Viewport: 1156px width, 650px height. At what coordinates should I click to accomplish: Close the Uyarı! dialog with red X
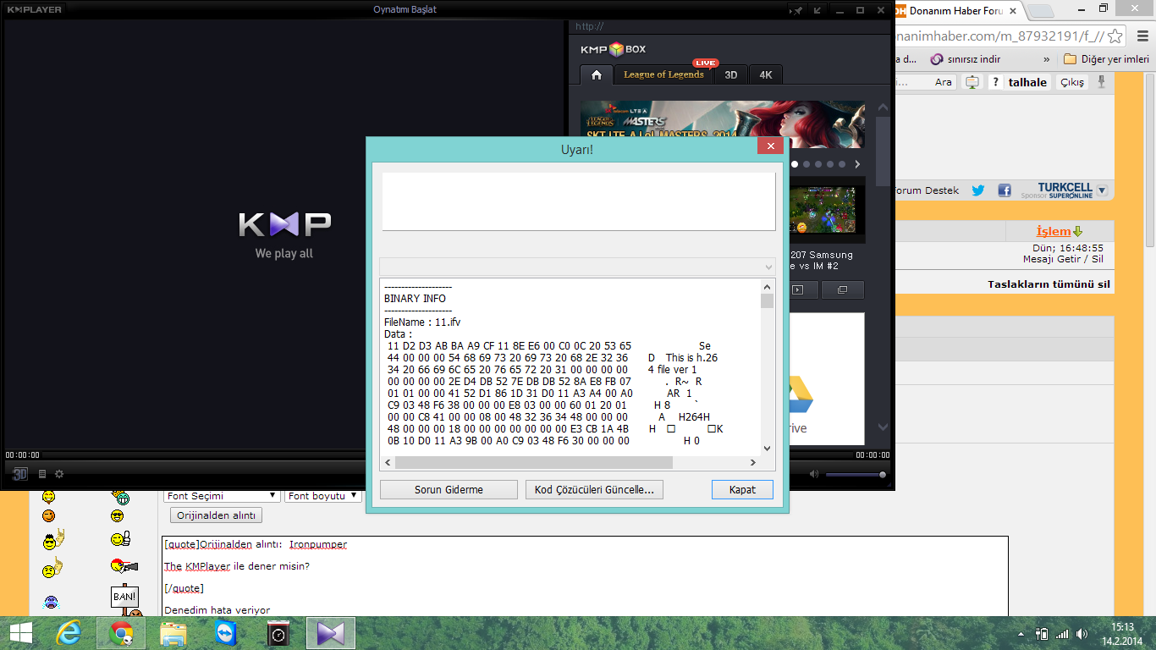[770, 147]
